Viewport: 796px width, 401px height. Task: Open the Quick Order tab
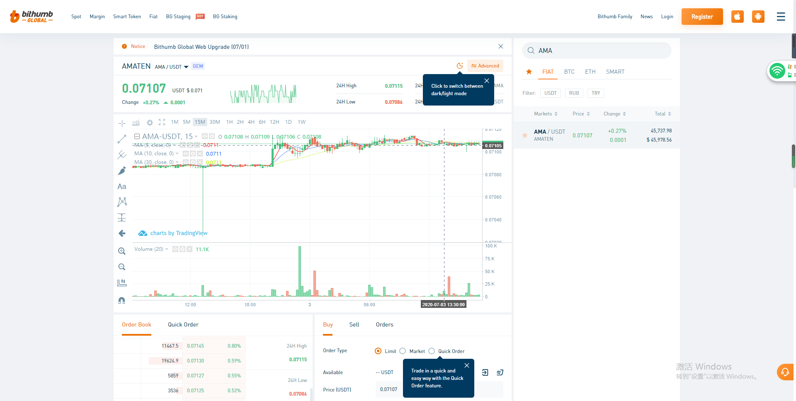coord(183,324)
